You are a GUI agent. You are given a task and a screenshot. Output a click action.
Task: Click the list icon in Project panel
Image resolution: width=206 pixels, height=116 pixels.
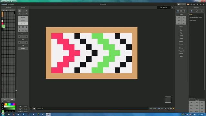[202, 11]
